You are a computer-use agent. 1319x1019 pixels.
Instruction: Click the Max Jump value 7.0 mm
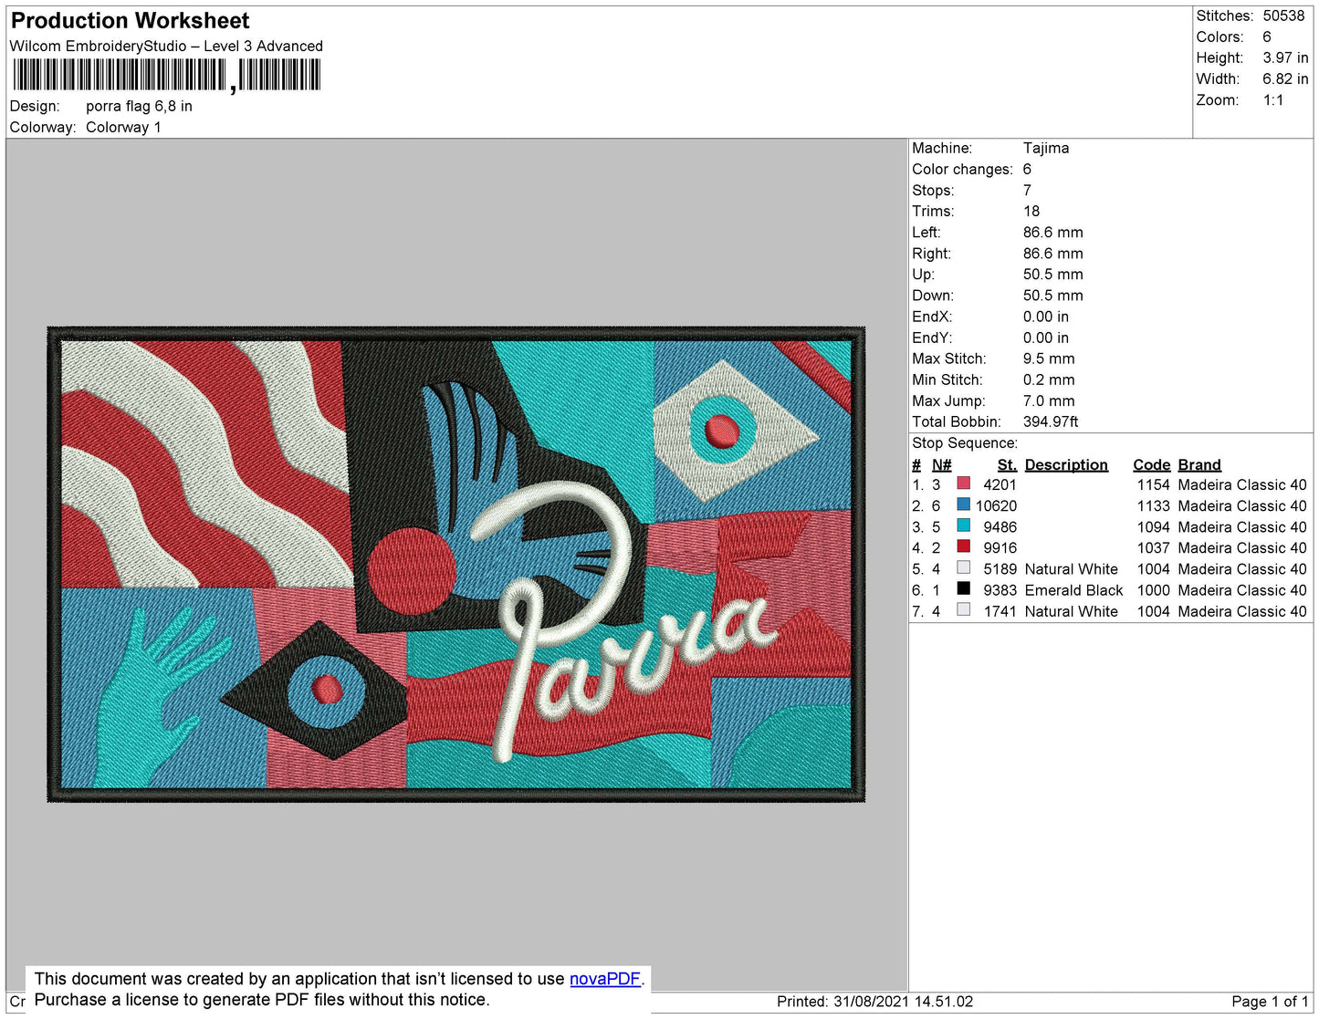click(1049, 400)
